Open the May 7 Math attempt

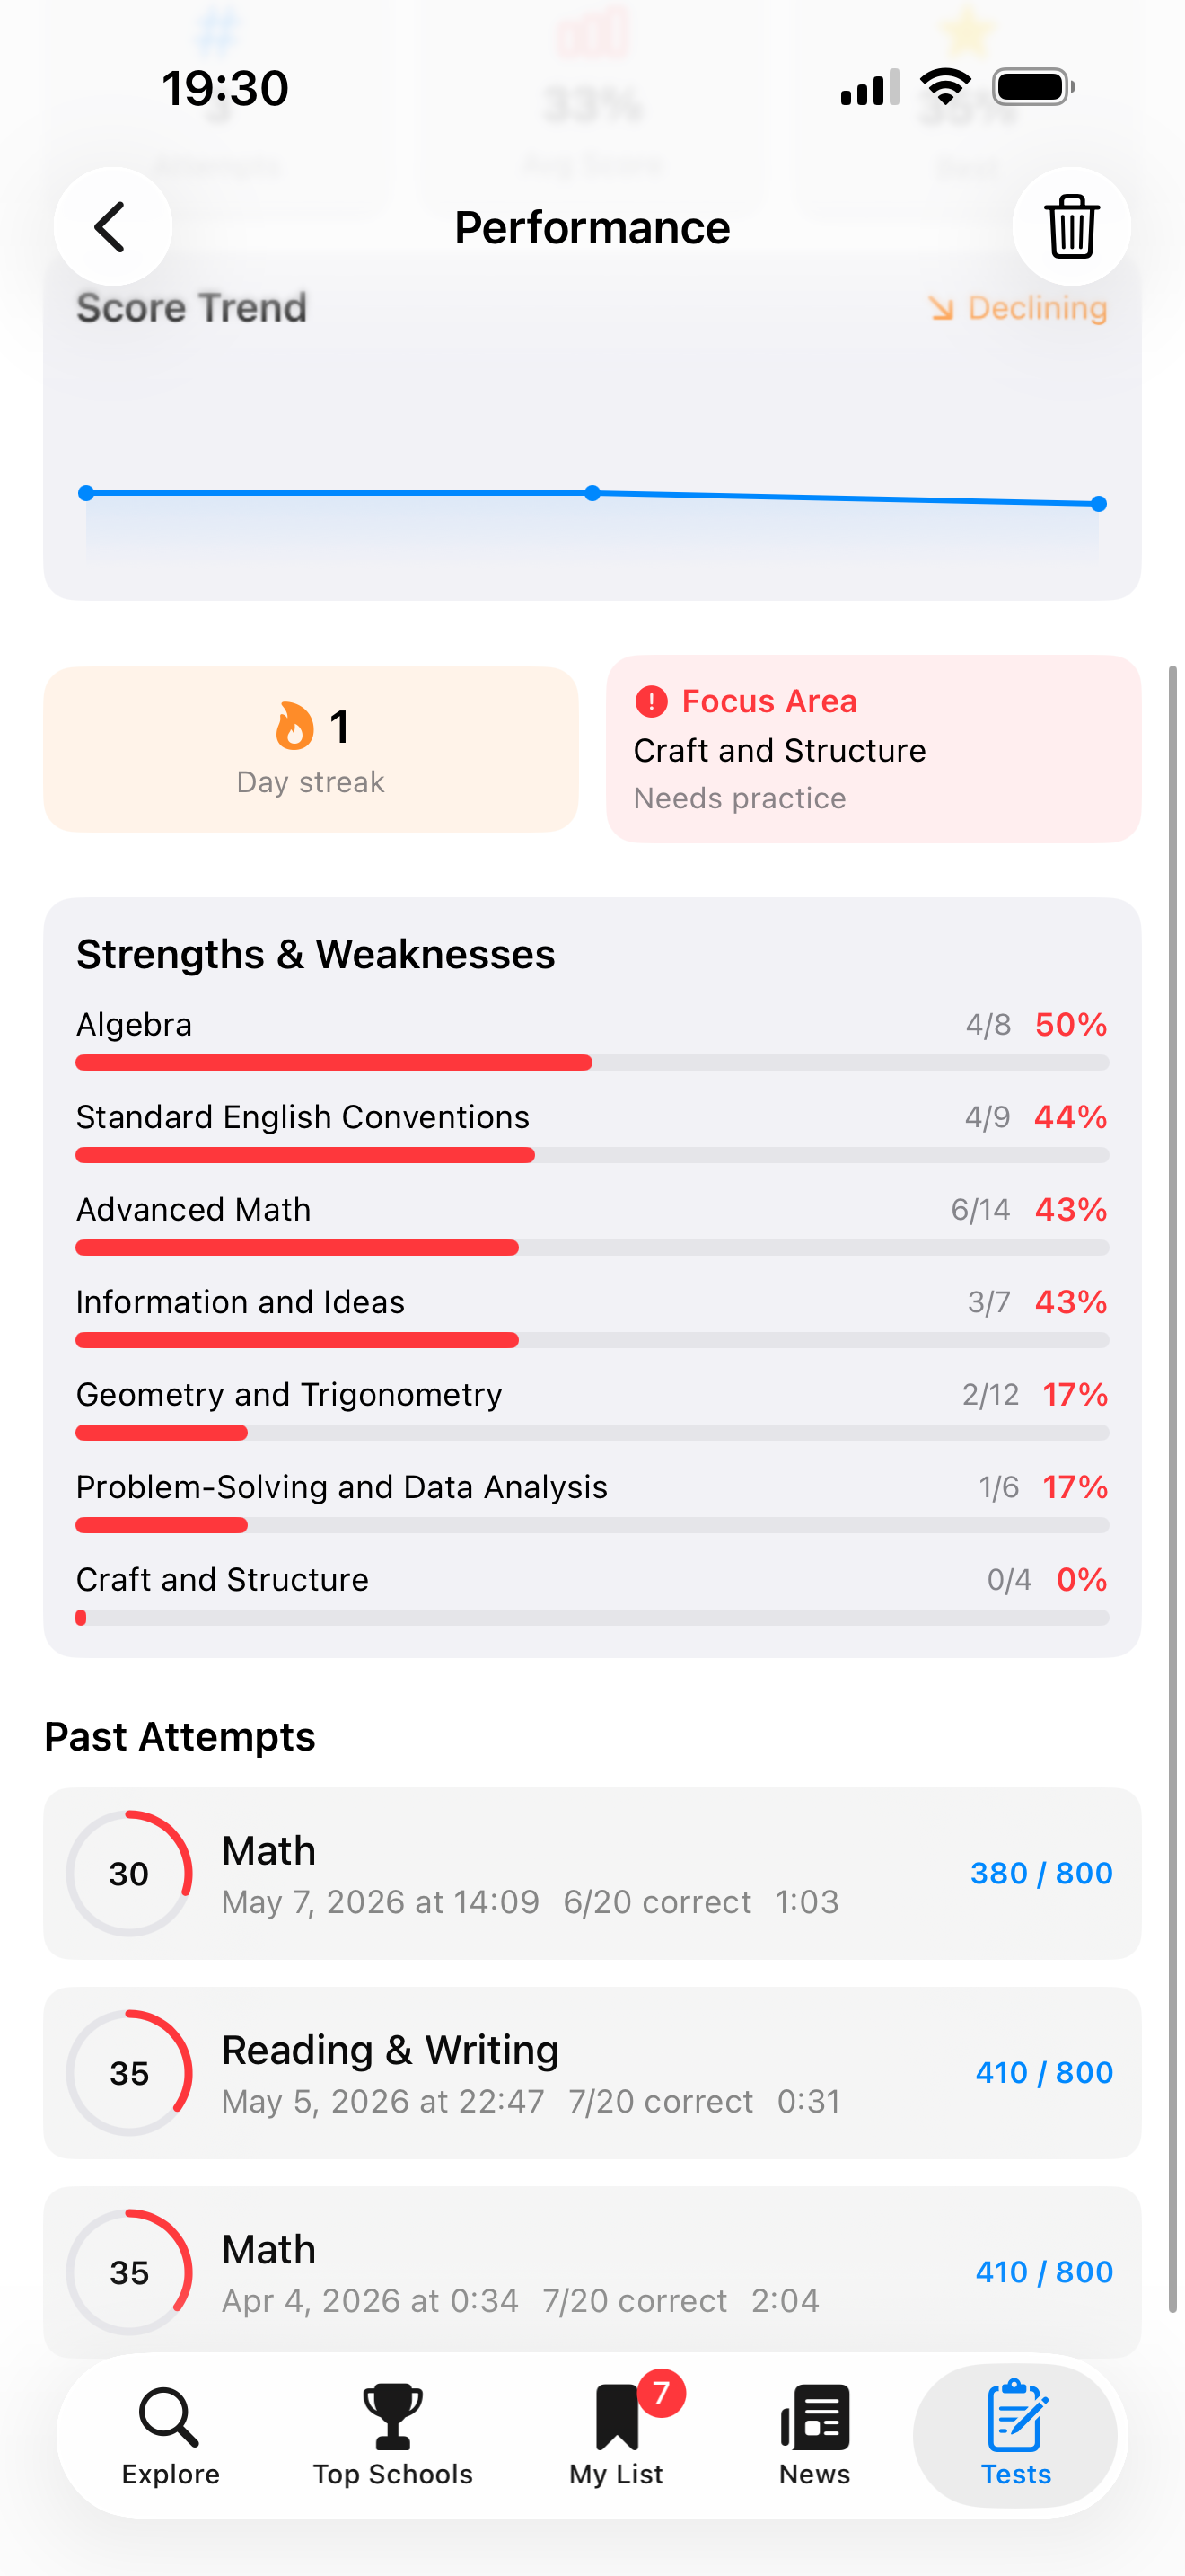tap(592, 1873)
